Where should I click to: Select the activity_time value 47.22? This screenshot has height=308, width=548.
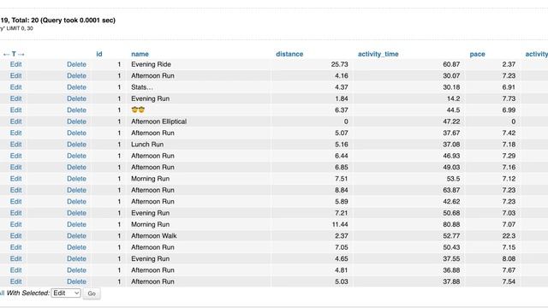coord(451,121)
